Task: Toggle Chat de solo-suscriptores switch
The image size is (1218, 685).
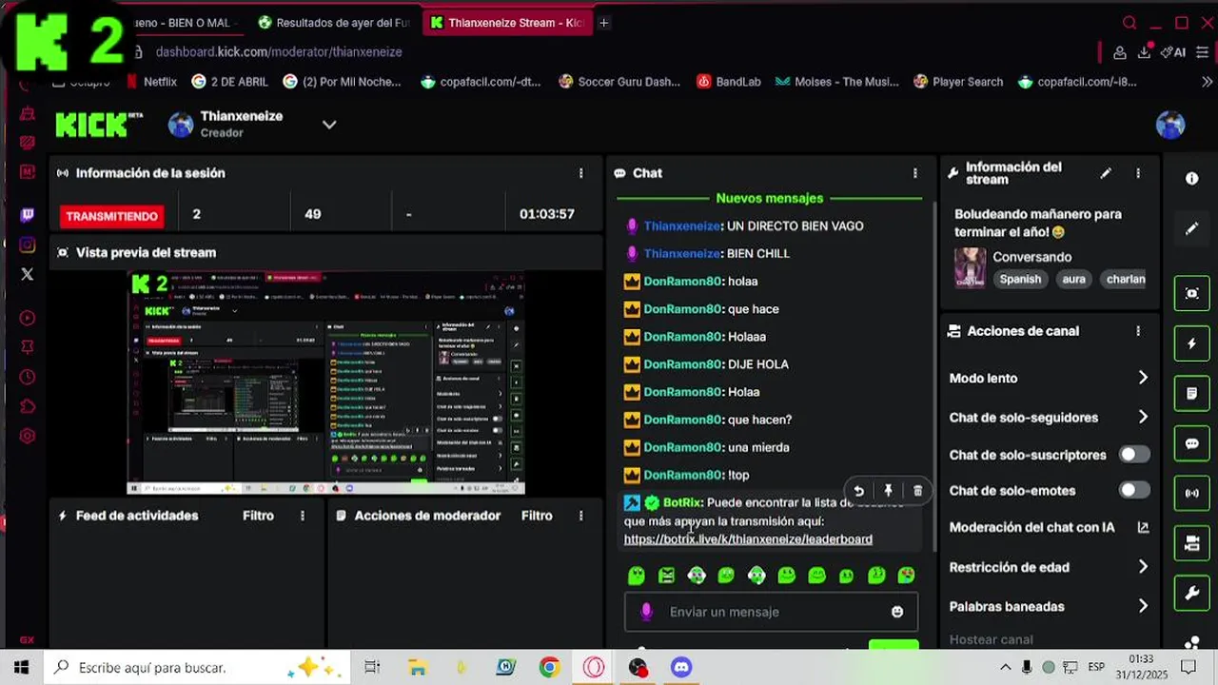Action: click(x=1134, y=455)
